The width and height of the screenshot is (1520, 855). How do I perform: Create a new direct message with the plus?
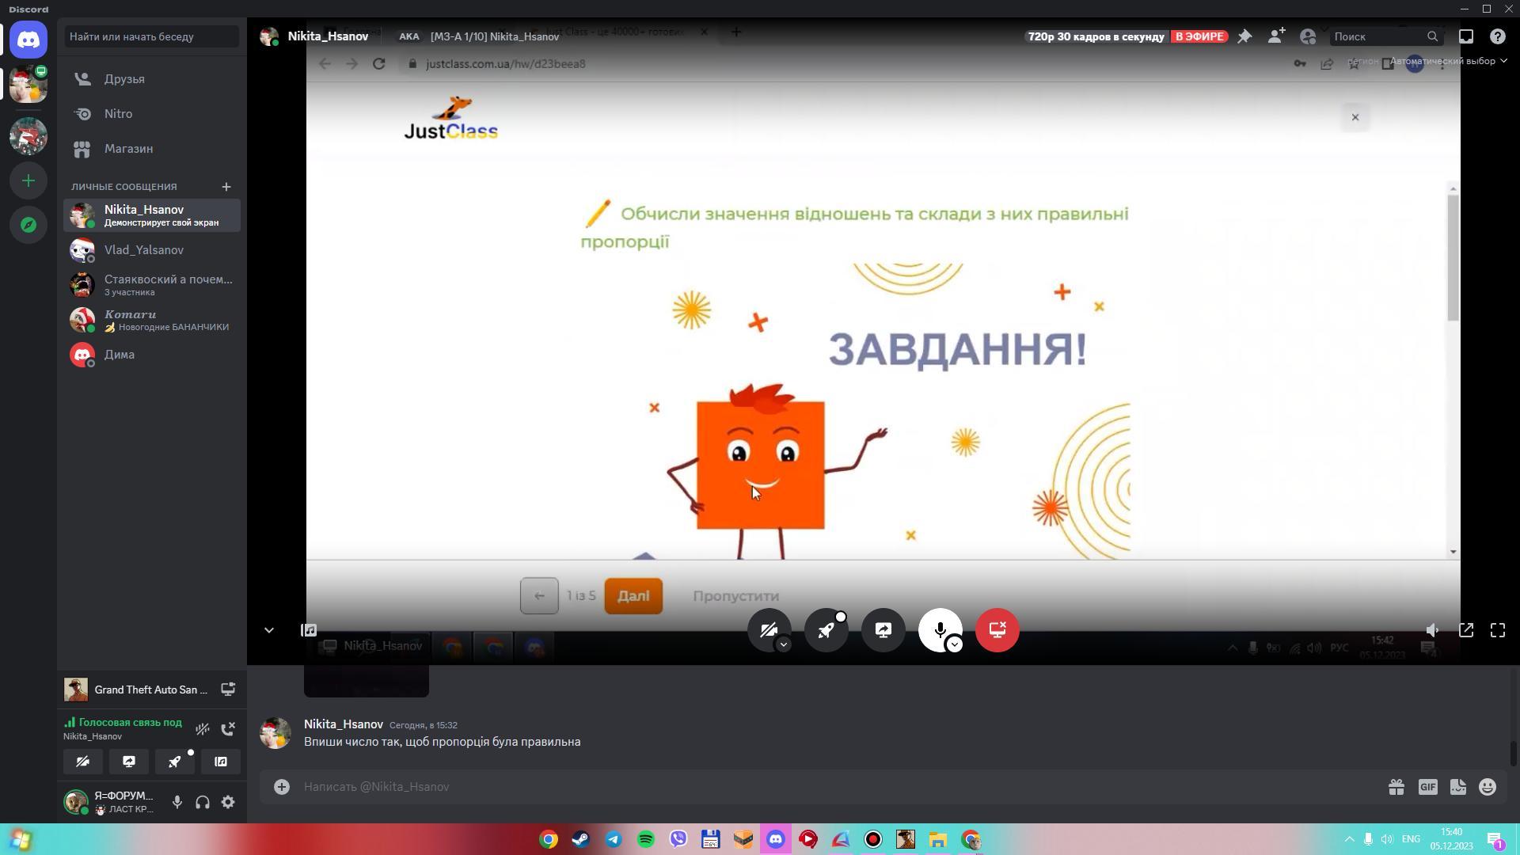click(x=226, y=187)
